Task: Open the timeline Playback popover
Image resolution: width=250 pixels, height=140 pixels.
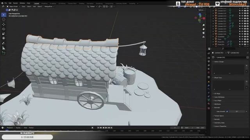Action: coord(11,128)
